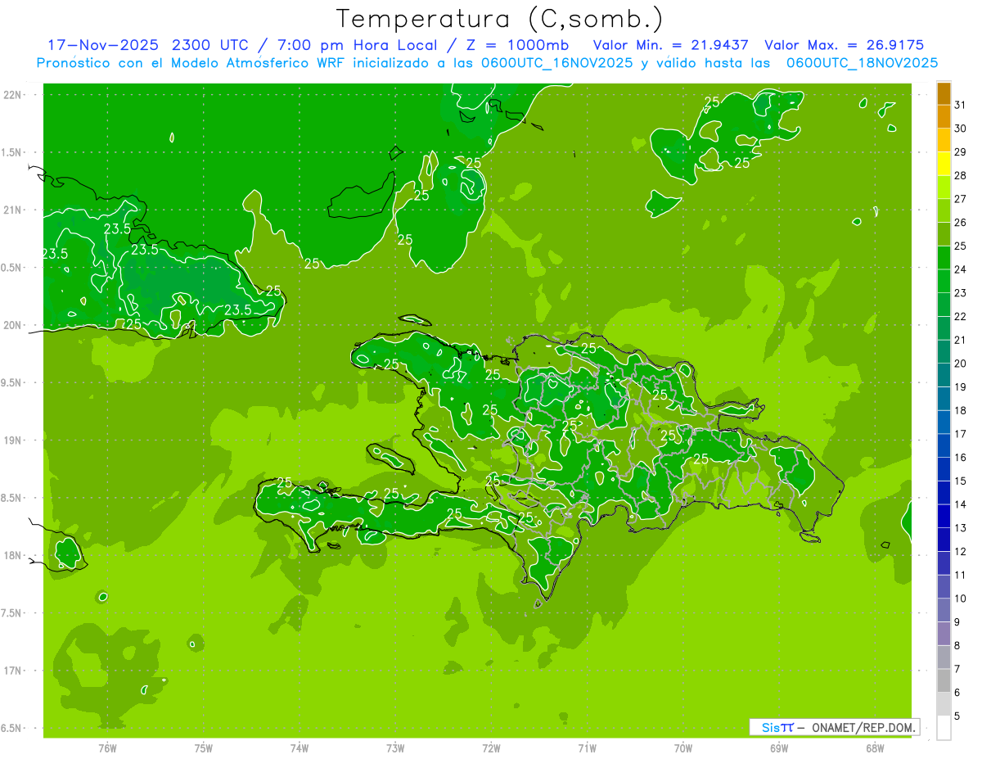The width and height of the screenshot is (982, 759).
Task: Click the "68W" longitude axis label
Action: (x=875, y=748)
